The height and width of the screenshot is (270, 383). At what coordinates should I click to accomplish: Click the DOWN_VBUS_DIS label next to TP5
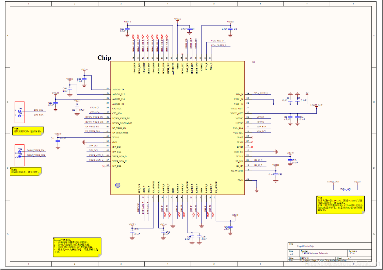point(36,155)
